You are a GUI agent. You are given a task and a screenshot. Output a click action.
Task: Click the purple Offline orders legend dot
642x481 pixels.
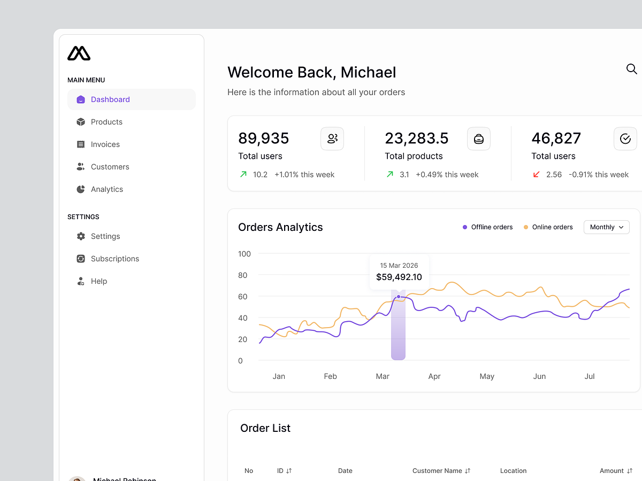[x=465, y=227]
